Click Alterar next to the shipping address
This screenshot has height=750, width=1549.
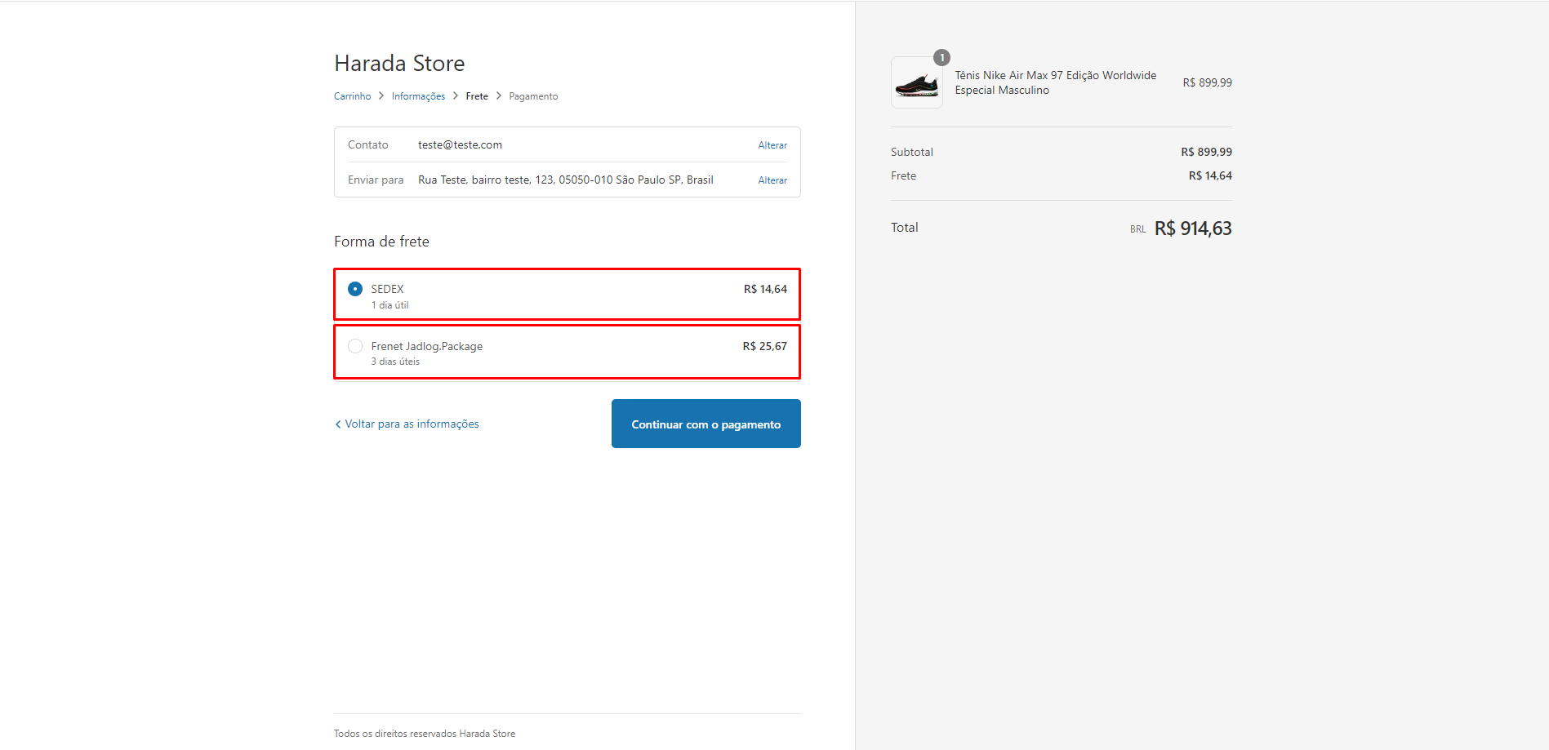tap(772, 180)
